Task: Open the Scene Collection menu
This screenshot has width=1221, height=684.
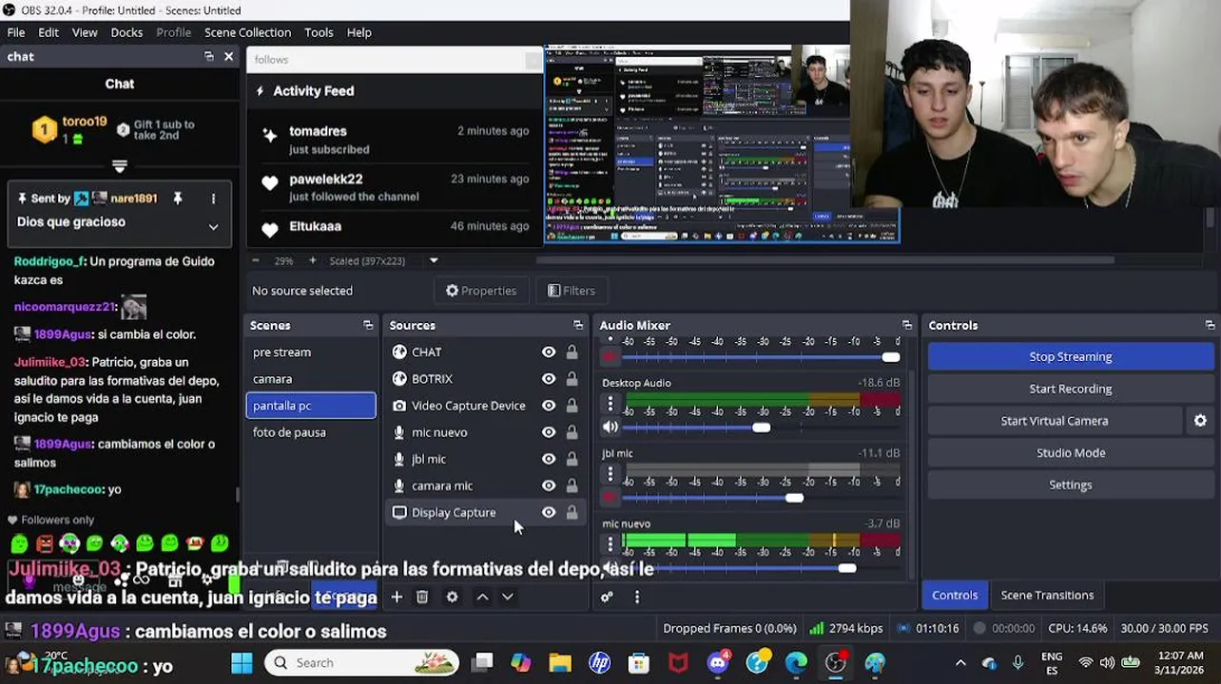Action: [x=247, y=32]
